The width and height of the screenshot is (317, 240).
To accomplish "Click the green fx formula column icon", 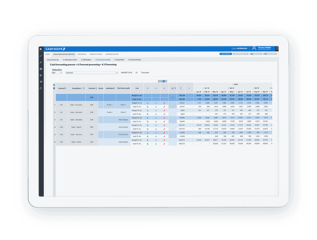I will [x=148, y=88].
